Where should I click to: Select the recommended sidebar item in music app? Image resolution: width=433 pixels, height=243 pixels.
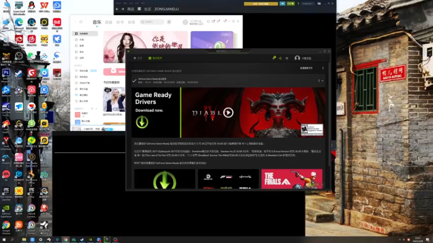click(85, 33)
